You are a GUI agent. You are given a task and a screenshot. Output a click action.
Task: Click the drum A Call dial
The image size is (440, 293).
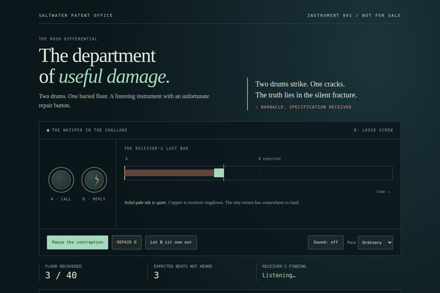coord(61,180)
